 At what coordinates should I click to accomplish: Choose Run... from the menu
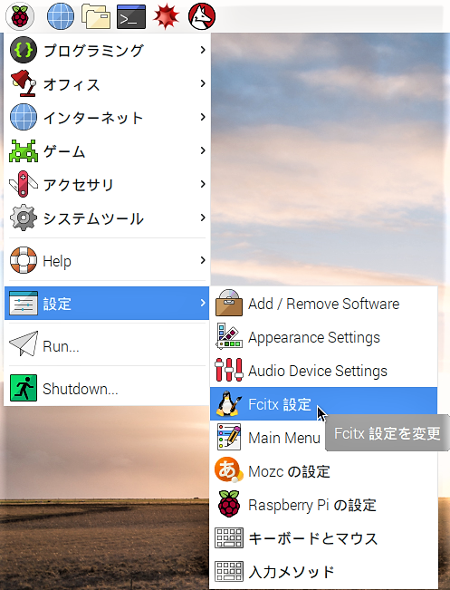[x=107, y=345]
